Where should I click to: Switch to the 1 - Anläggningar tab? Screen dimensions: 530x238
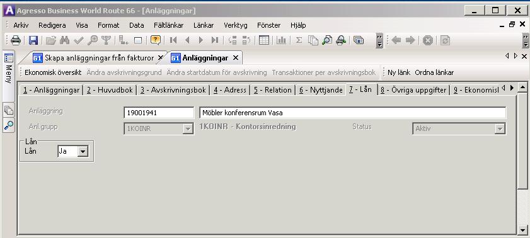52,90
